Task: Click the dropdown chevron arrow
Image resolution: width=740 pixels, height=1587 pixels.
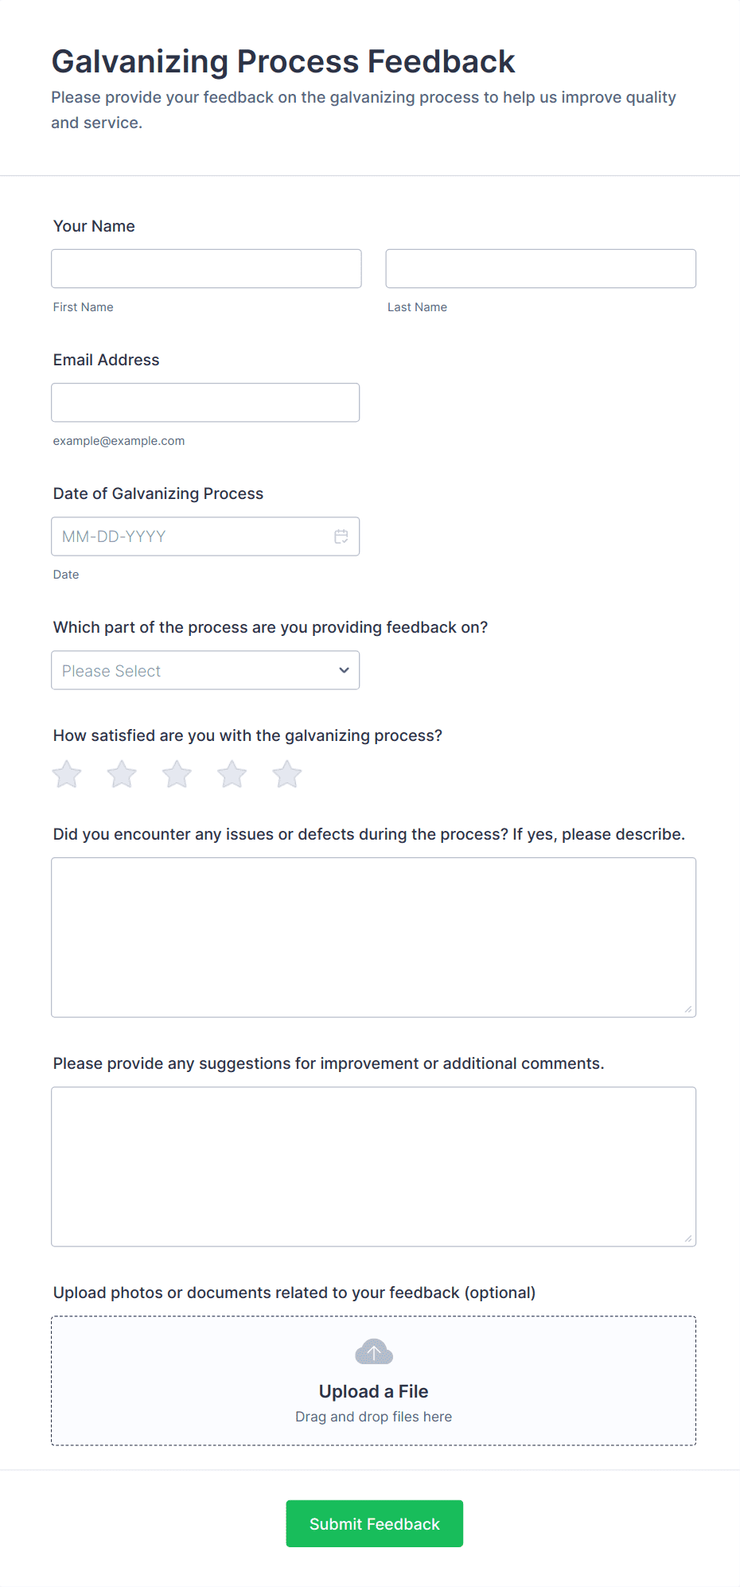Action: click(344, 670)
